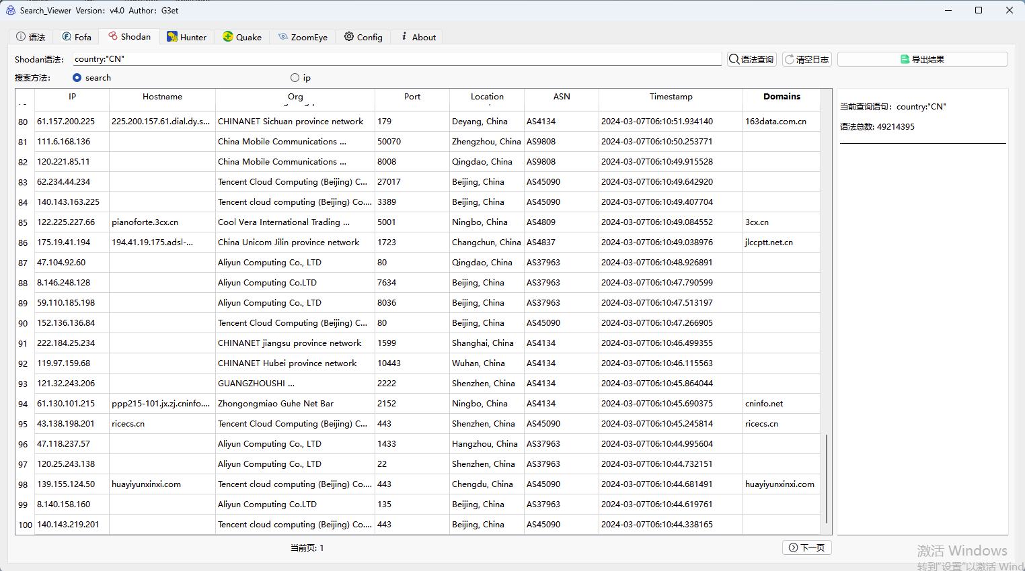
Task: Open the Config tab
Action: (363, 37)
